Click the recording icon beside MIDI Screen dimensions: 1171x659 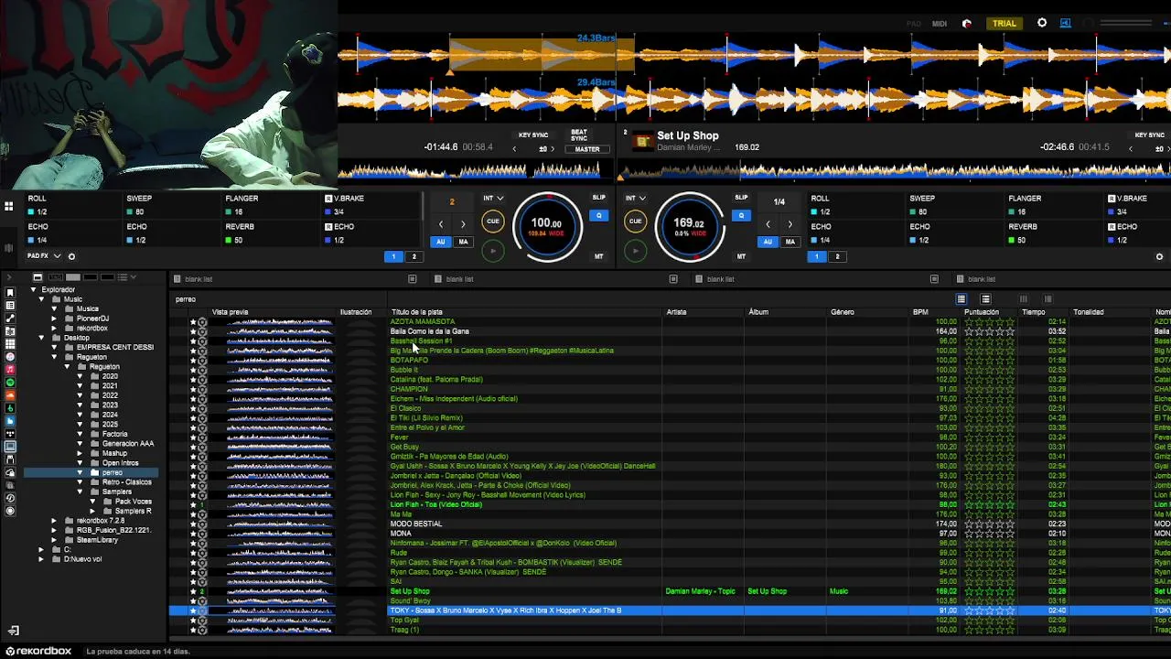967,24
